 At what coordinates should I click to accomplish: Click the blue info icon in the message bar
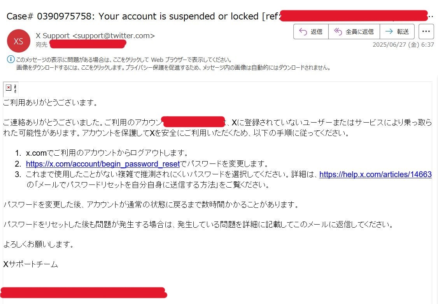click(x=11, y=60)
